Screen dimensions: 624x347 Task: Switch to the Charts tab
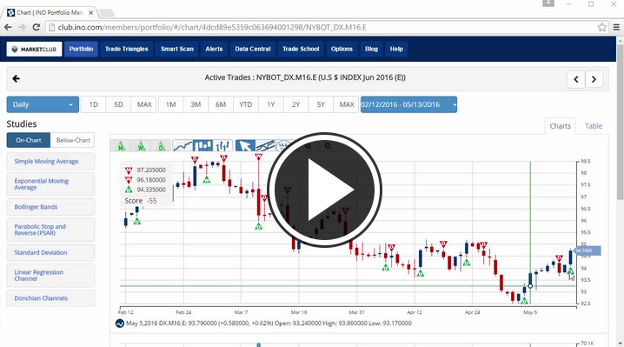560,126
